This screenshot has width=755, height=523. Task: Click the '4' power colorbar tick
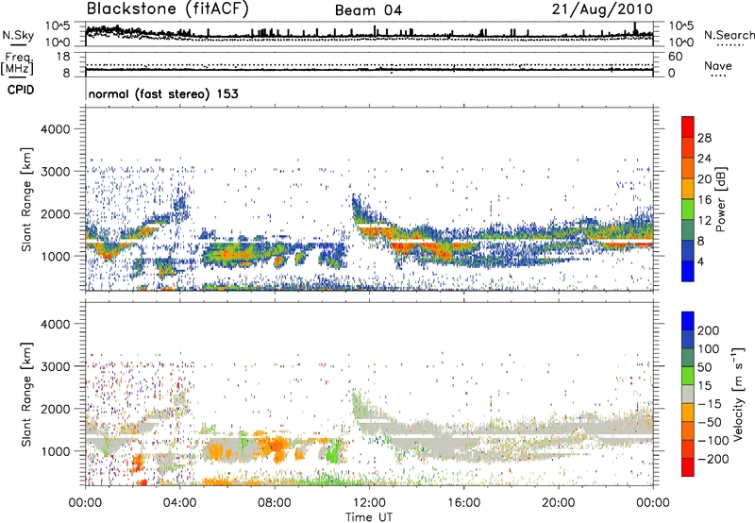(700, 261)
